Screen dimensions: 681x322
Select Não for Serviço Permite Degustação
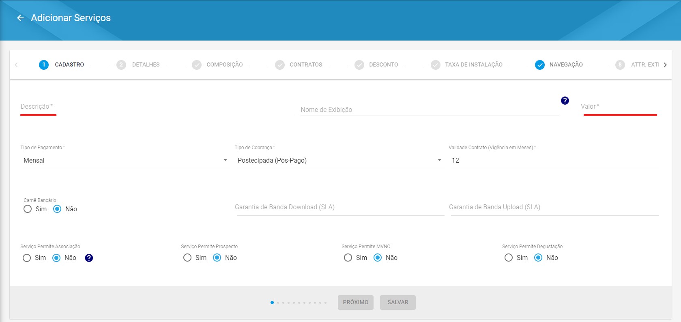(538, 258)
